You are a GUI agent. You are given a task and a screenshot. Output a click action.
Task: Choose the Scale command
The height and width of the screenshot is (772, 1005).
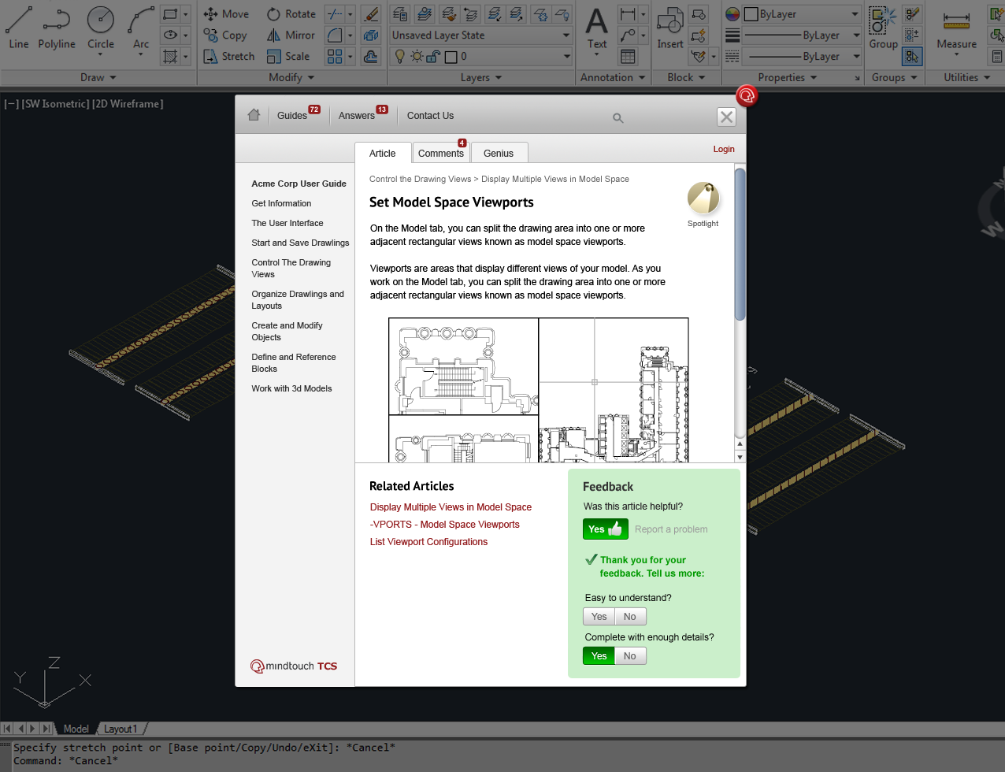click(288, 57)
